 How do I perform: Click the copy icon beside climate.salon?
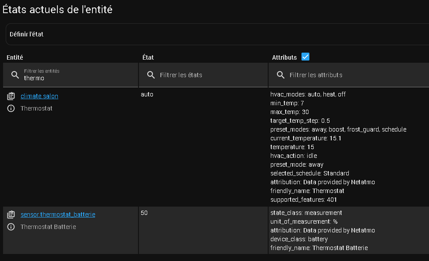point(11,96)
